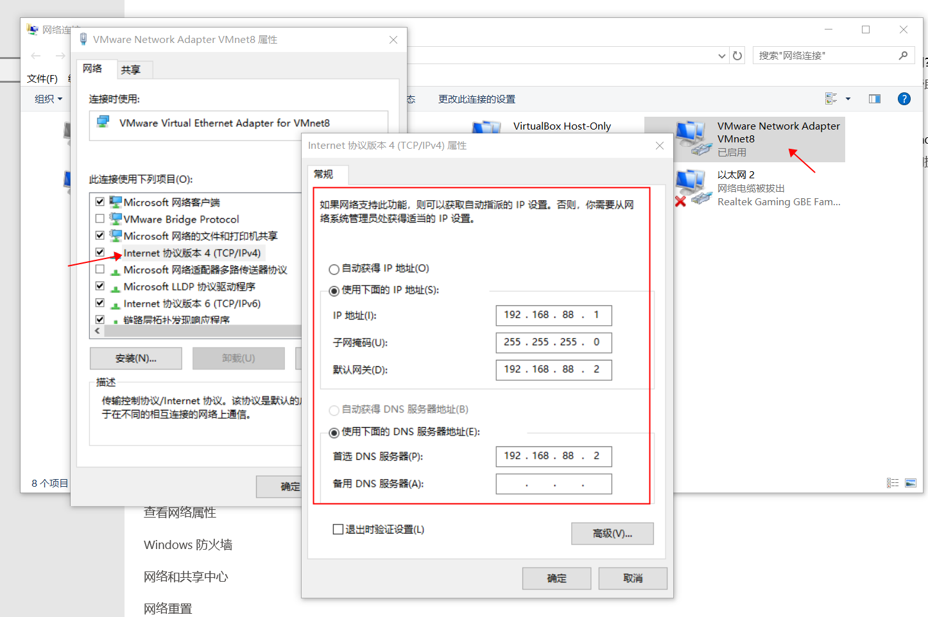Toggle Microsoft 网络的文件和打印机共享 checkbox
The image size is (928, 617).
(100, 235)
